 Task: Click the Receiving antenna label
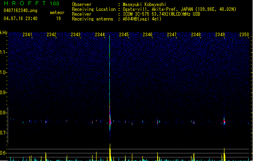click(x=93, y=19)
